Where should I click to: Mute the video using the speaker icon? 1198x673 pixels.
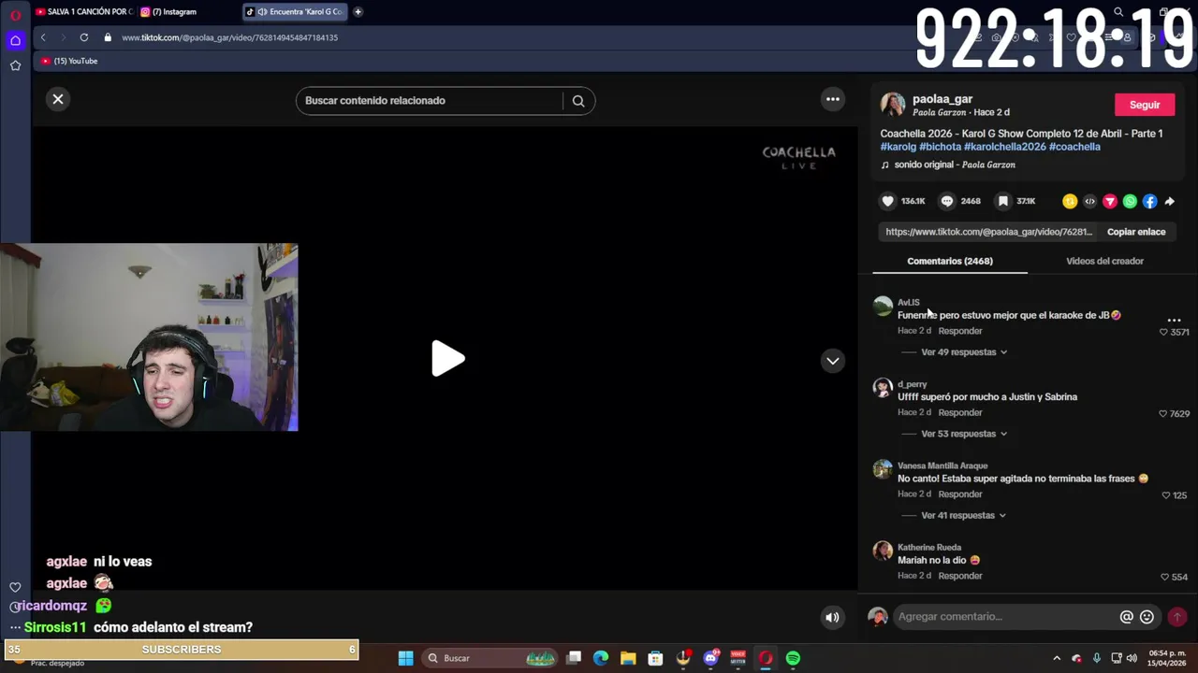coord(832,617)
